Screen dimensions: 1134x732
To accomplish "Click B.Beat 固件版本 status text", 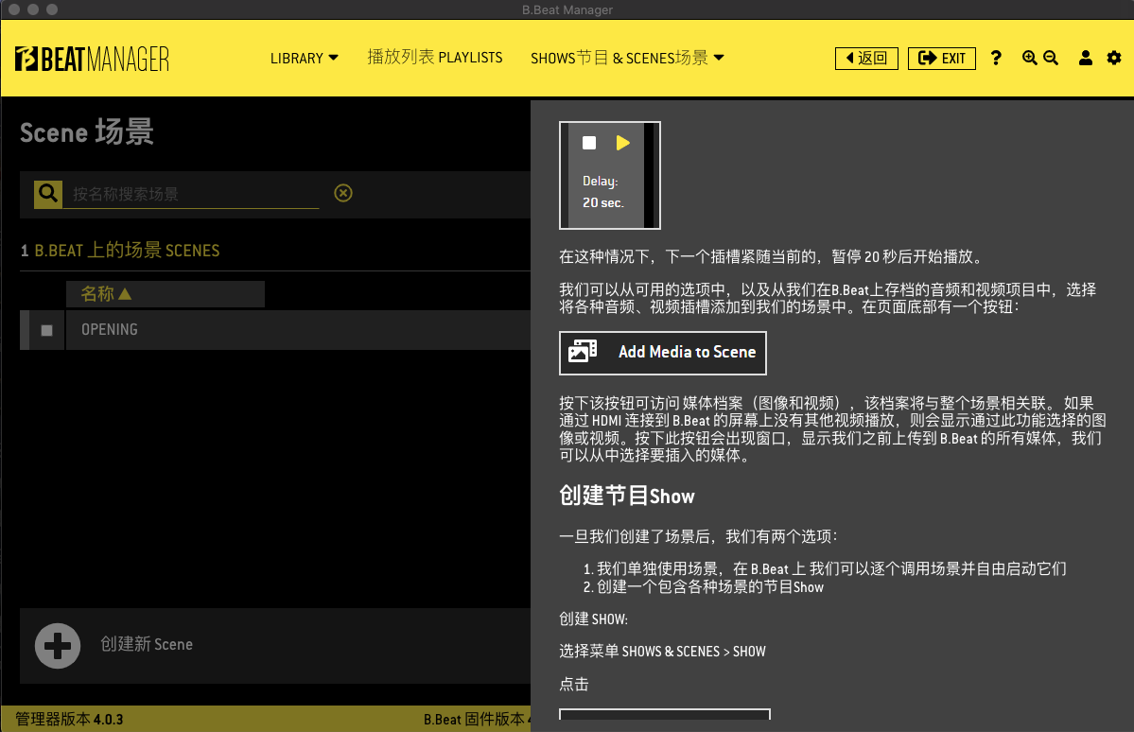I will click(x=478, y=719).
